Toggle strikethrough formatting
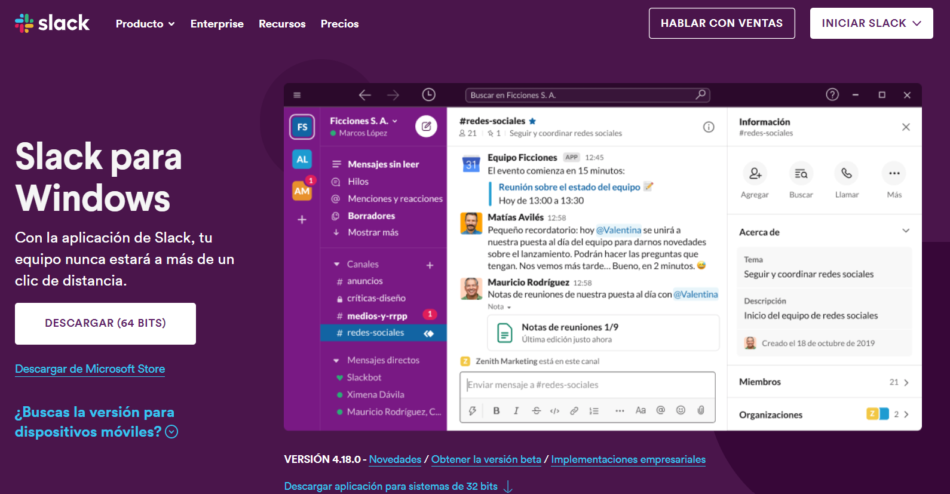The height and width of the screenshot is (494, 950). (x=536, y=410)
